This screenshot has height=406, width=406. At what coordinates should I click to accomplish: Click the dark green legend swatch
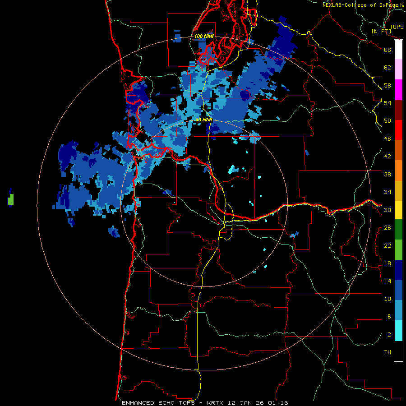point(398,230)
